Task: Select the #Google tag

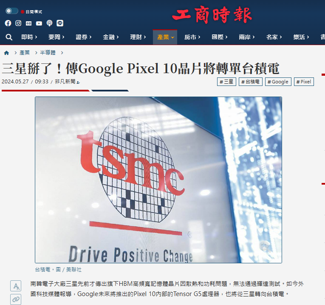Action: tap(278, 82)
